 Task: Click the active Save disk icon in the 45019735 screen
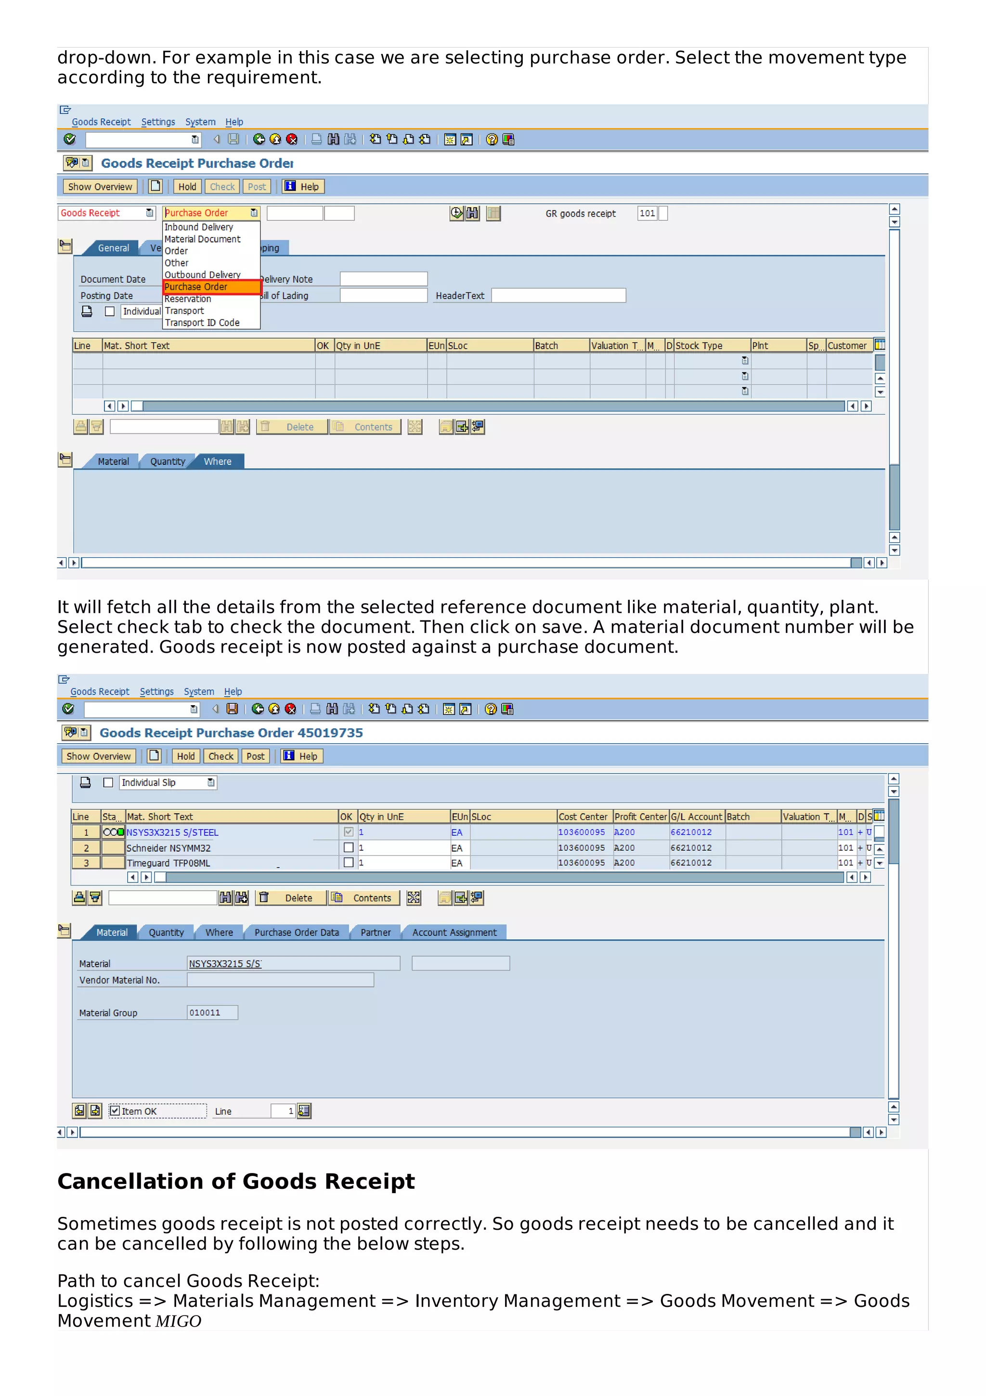232,709
